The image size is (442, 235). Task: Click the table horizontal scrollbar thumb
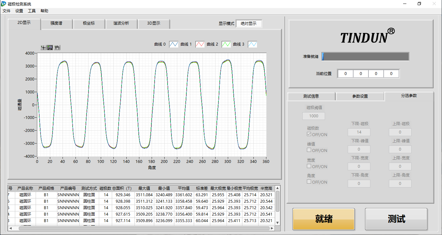click(x=144, y=228)
